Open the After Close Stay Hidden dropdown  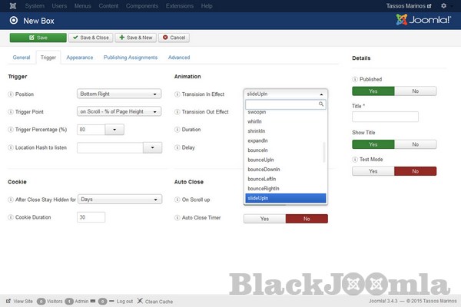click(119, 200)
